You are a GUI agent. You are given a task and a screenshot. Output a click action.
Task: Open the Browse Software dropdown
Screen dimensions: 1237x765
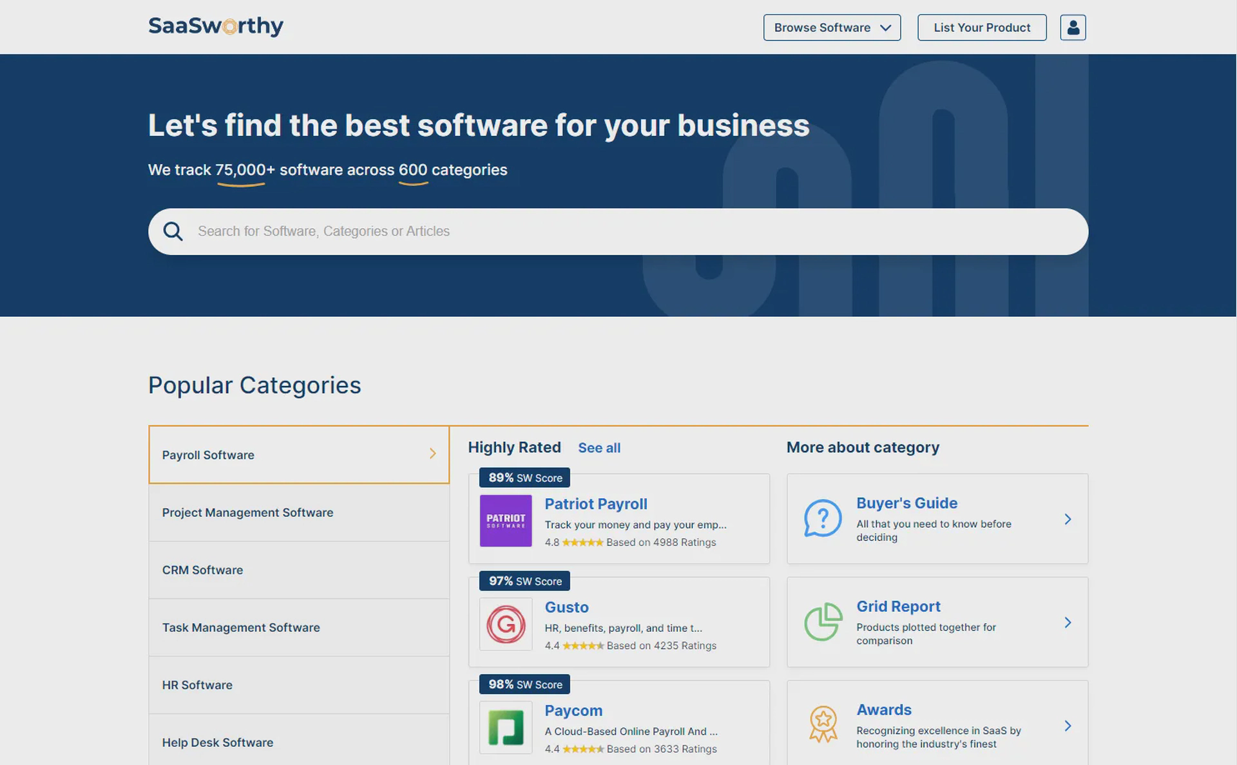pos(832,28)
